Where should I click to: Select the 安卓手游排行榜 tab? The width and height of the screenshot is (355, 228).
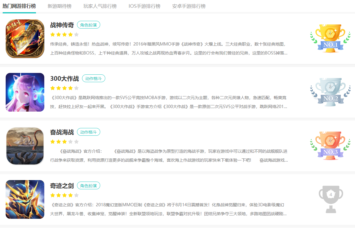pos(189,6)
